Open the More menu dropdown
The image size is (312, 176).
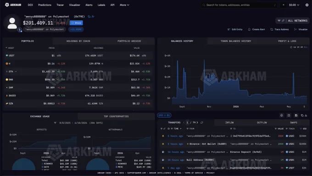coord(124,5)
